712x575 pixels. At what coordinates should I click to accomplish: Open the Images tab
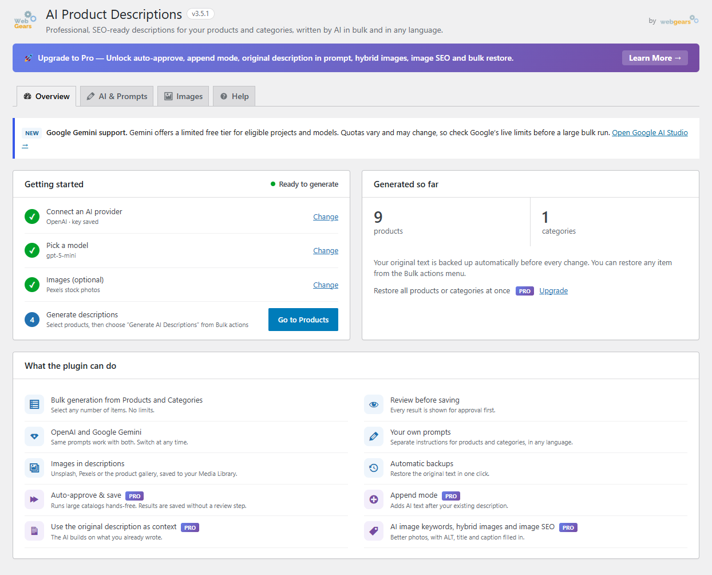click(183, 96)
